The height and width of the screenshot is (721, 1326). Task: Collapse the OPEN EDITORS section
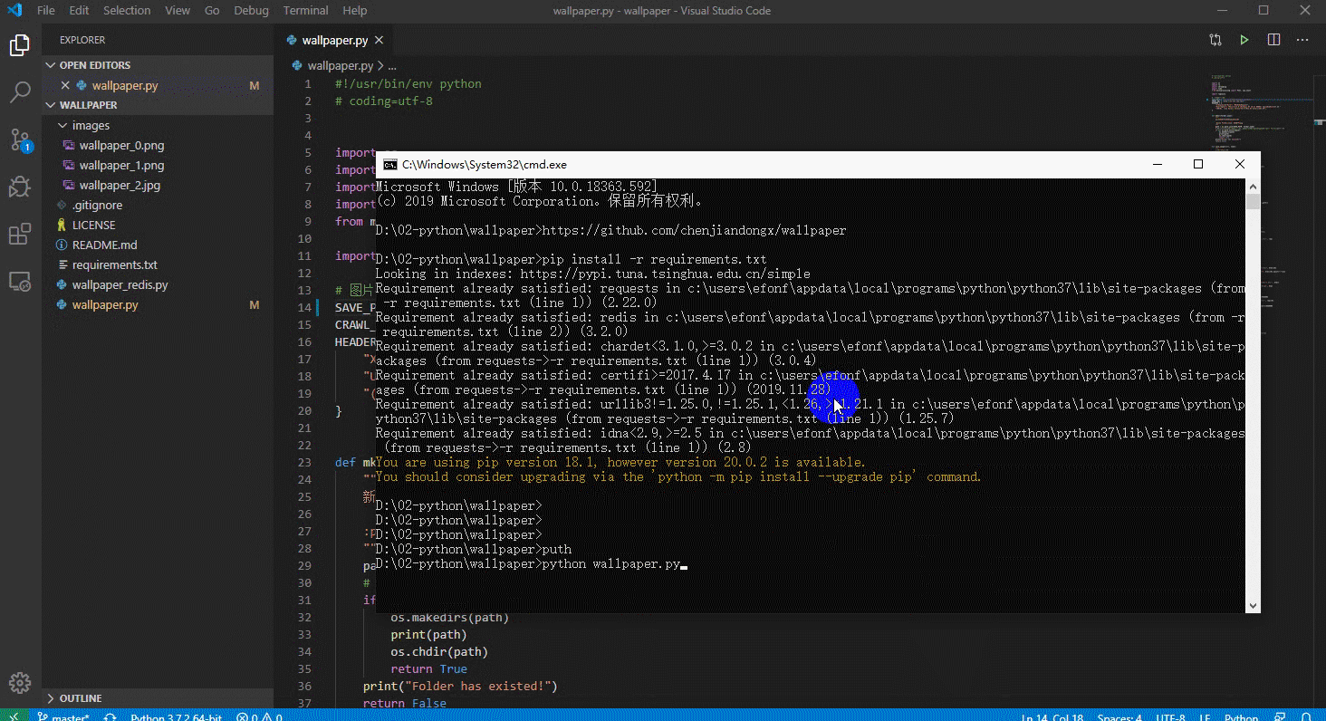coord(158,65)
